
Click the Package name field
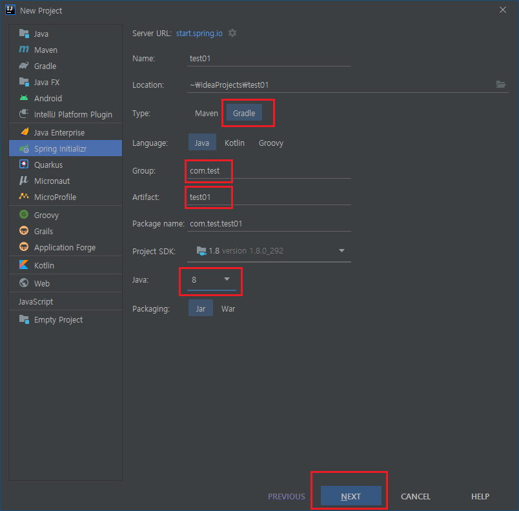[x=269, y=224]
